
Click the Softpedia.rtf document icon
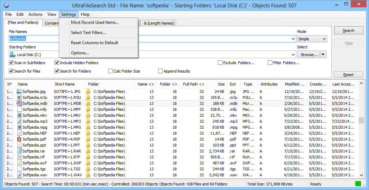click(x=19, y=157)
